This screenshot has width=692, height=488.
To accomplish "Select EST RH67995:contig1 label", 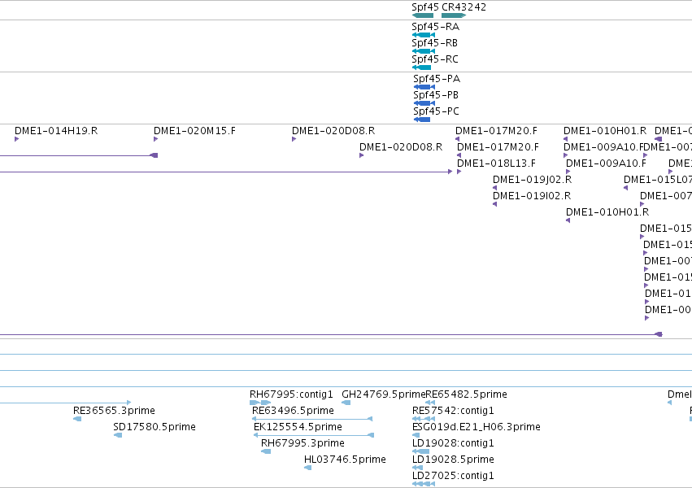I will click(291, 394).
